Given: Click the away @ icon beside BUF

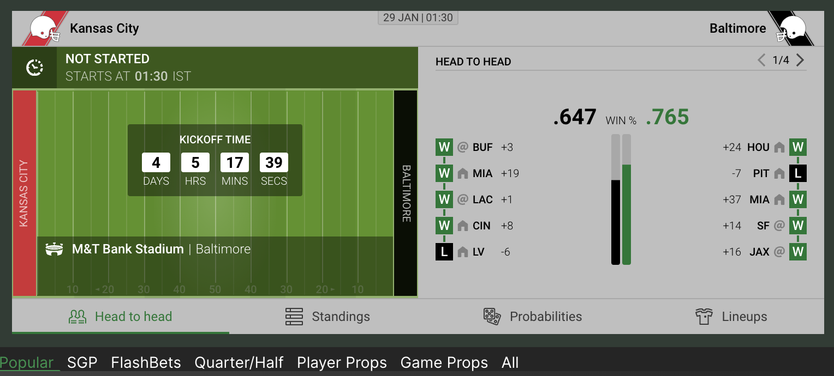Looking at the screenshot, I should click(463, 148).
